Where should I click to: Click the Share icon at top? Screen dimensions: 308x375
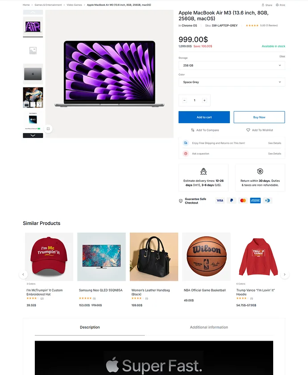263,5
